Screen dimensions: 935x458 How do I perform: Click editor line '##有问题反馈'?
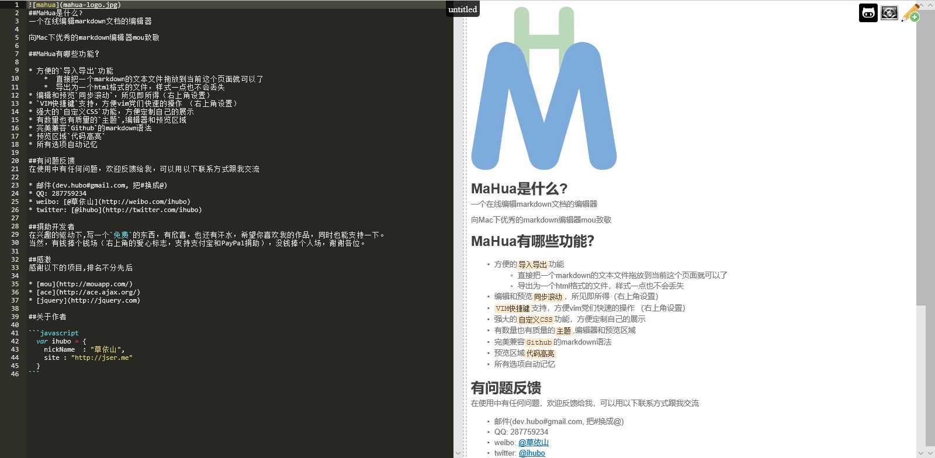pyautogui.click(x=51, y=161)
